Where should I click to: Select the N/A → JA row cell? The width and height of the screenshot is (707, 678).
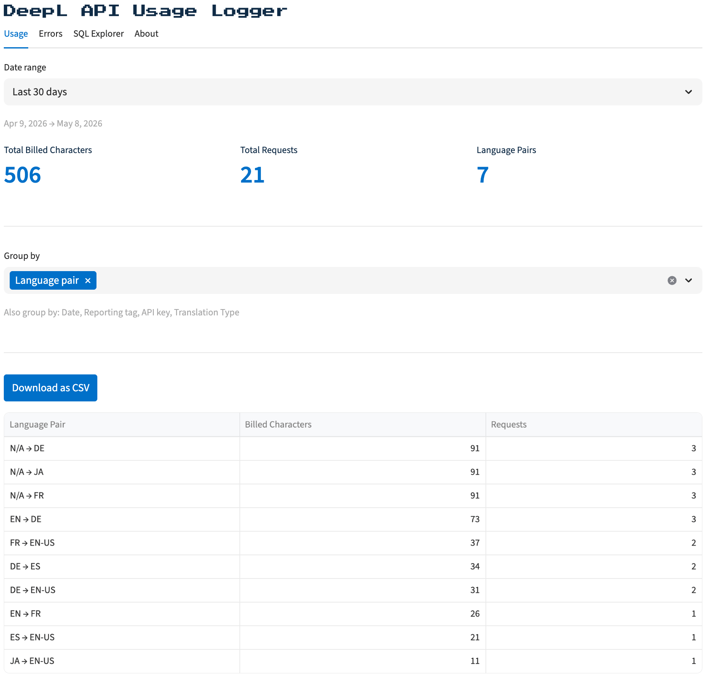[x=122, y=472]
